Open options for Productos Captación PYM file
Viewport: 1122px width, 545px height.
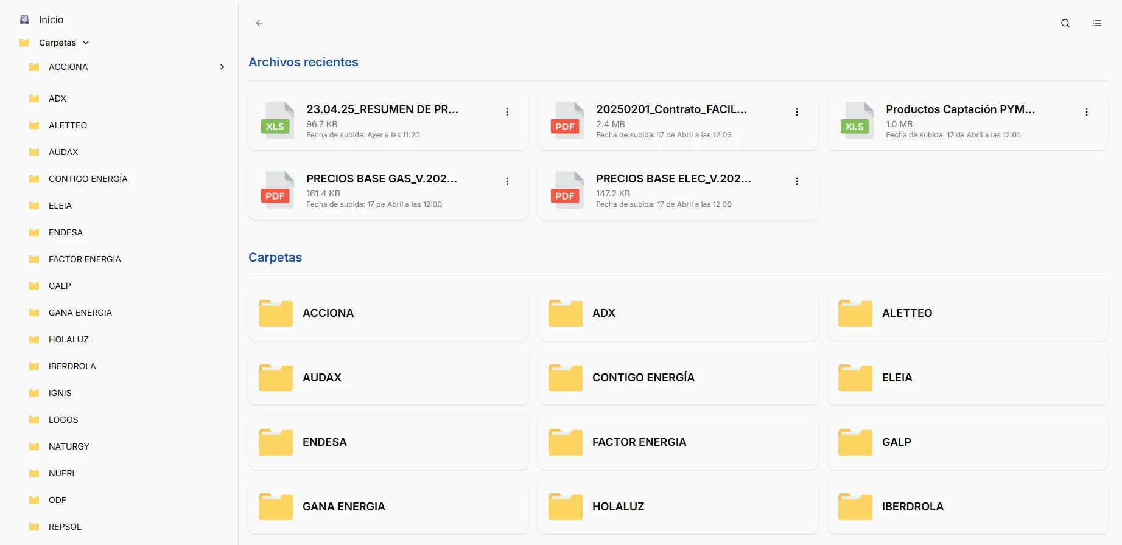tap(1086, 112)
